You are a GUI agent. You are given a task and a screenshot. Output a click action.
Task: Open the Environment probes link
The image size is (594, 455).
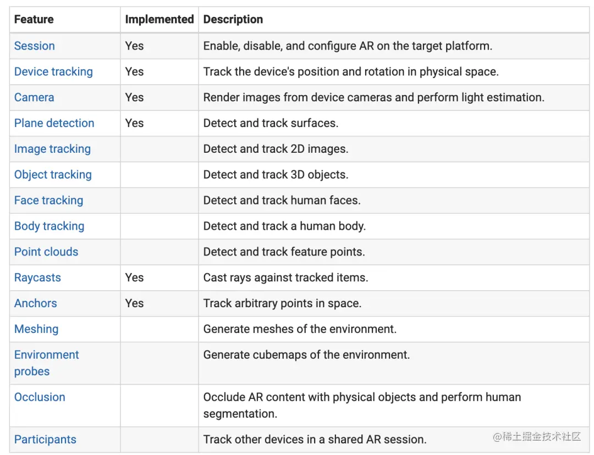(46, 363)
